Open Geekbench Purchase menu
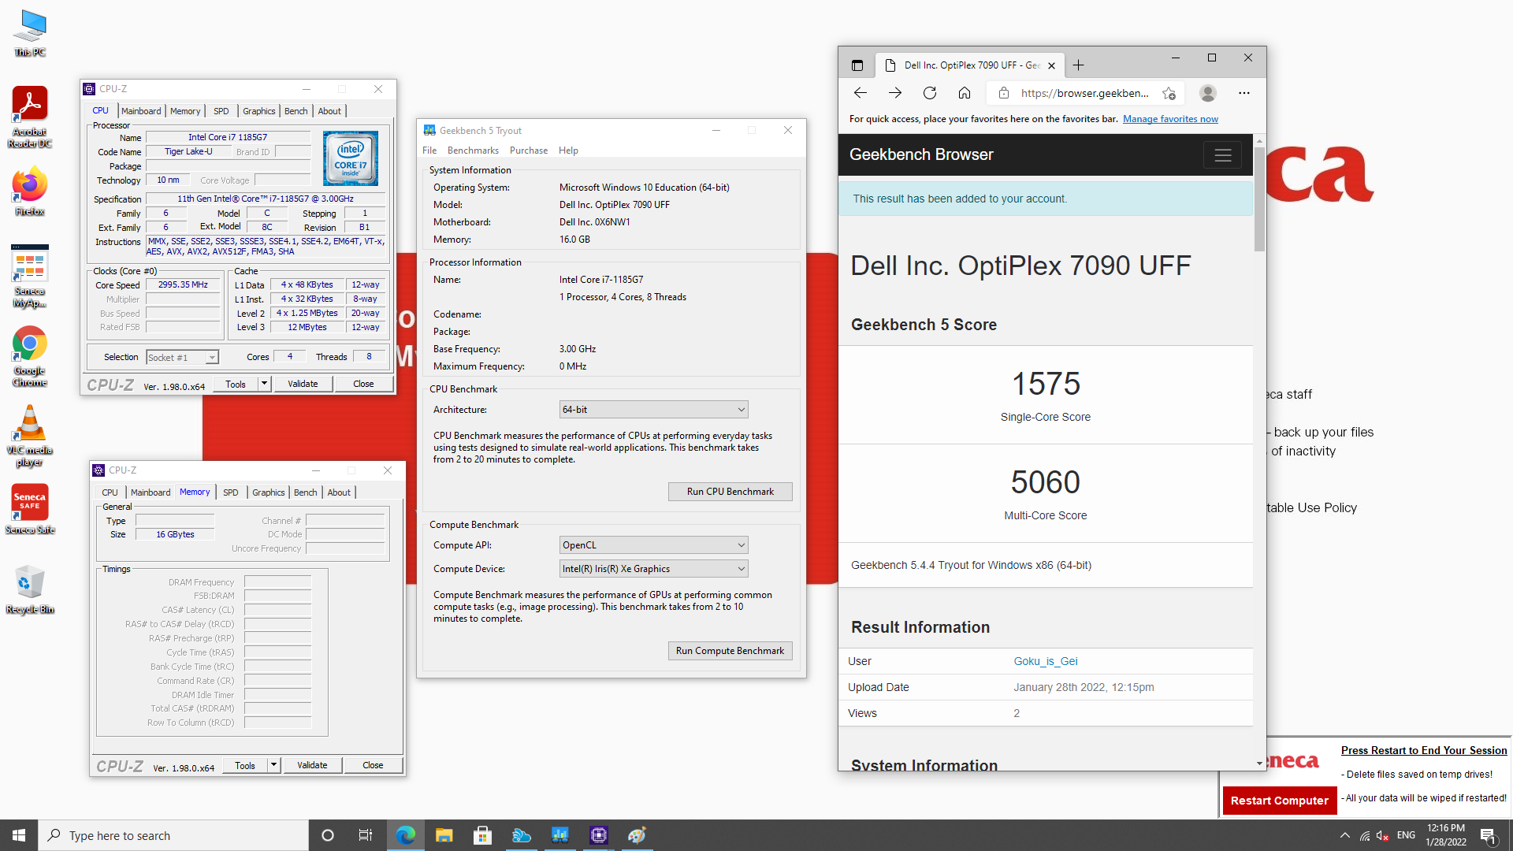 click(529, 151)
